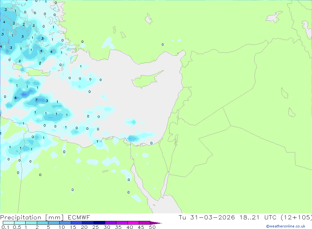312x229 pixels.
Task: Select the 2–5 mm legend color swatch
Action: click(42, 223)
